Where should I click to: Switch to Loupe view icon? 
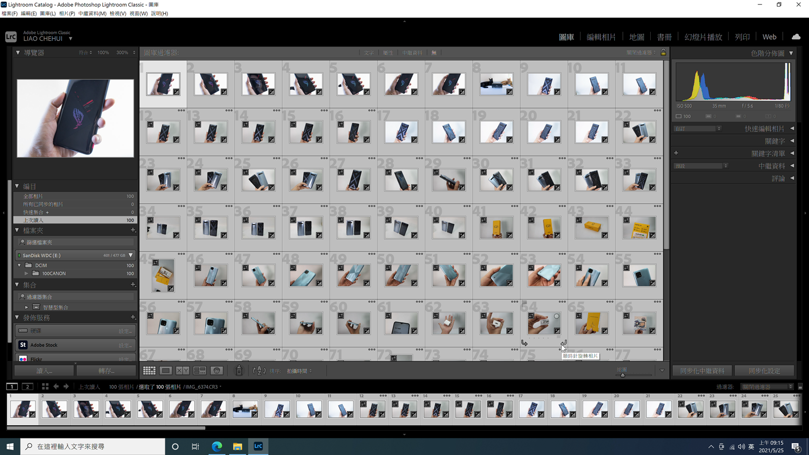click(166, 371)
